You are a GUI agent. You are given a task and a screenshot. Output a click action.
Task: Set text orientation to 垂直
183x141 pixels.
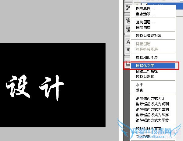pyautogui.click(x=153, y=90)
